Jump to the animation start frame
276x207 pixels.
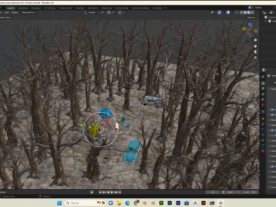pyautogui.click(x=100, y=192)
